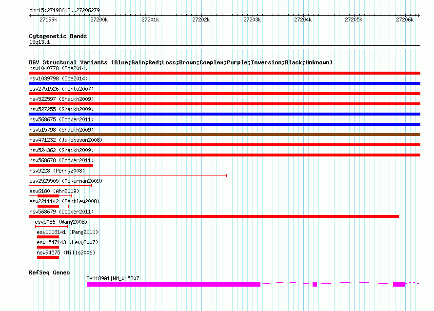Click the 27199k ruler tick label
Viewport: 434px width, 311px height.
point(48,19)
